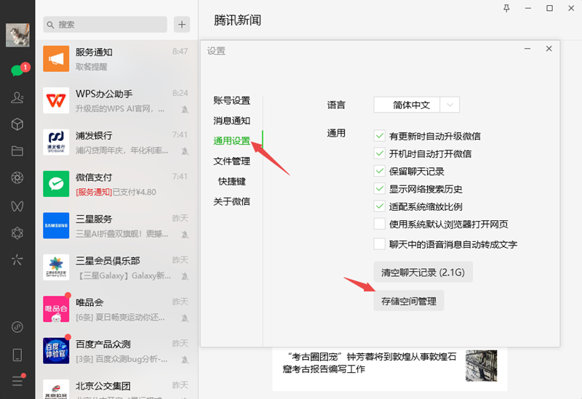Click the muted bell on 唯品会 row
The image size is (582, 399).
pos(185,318)
